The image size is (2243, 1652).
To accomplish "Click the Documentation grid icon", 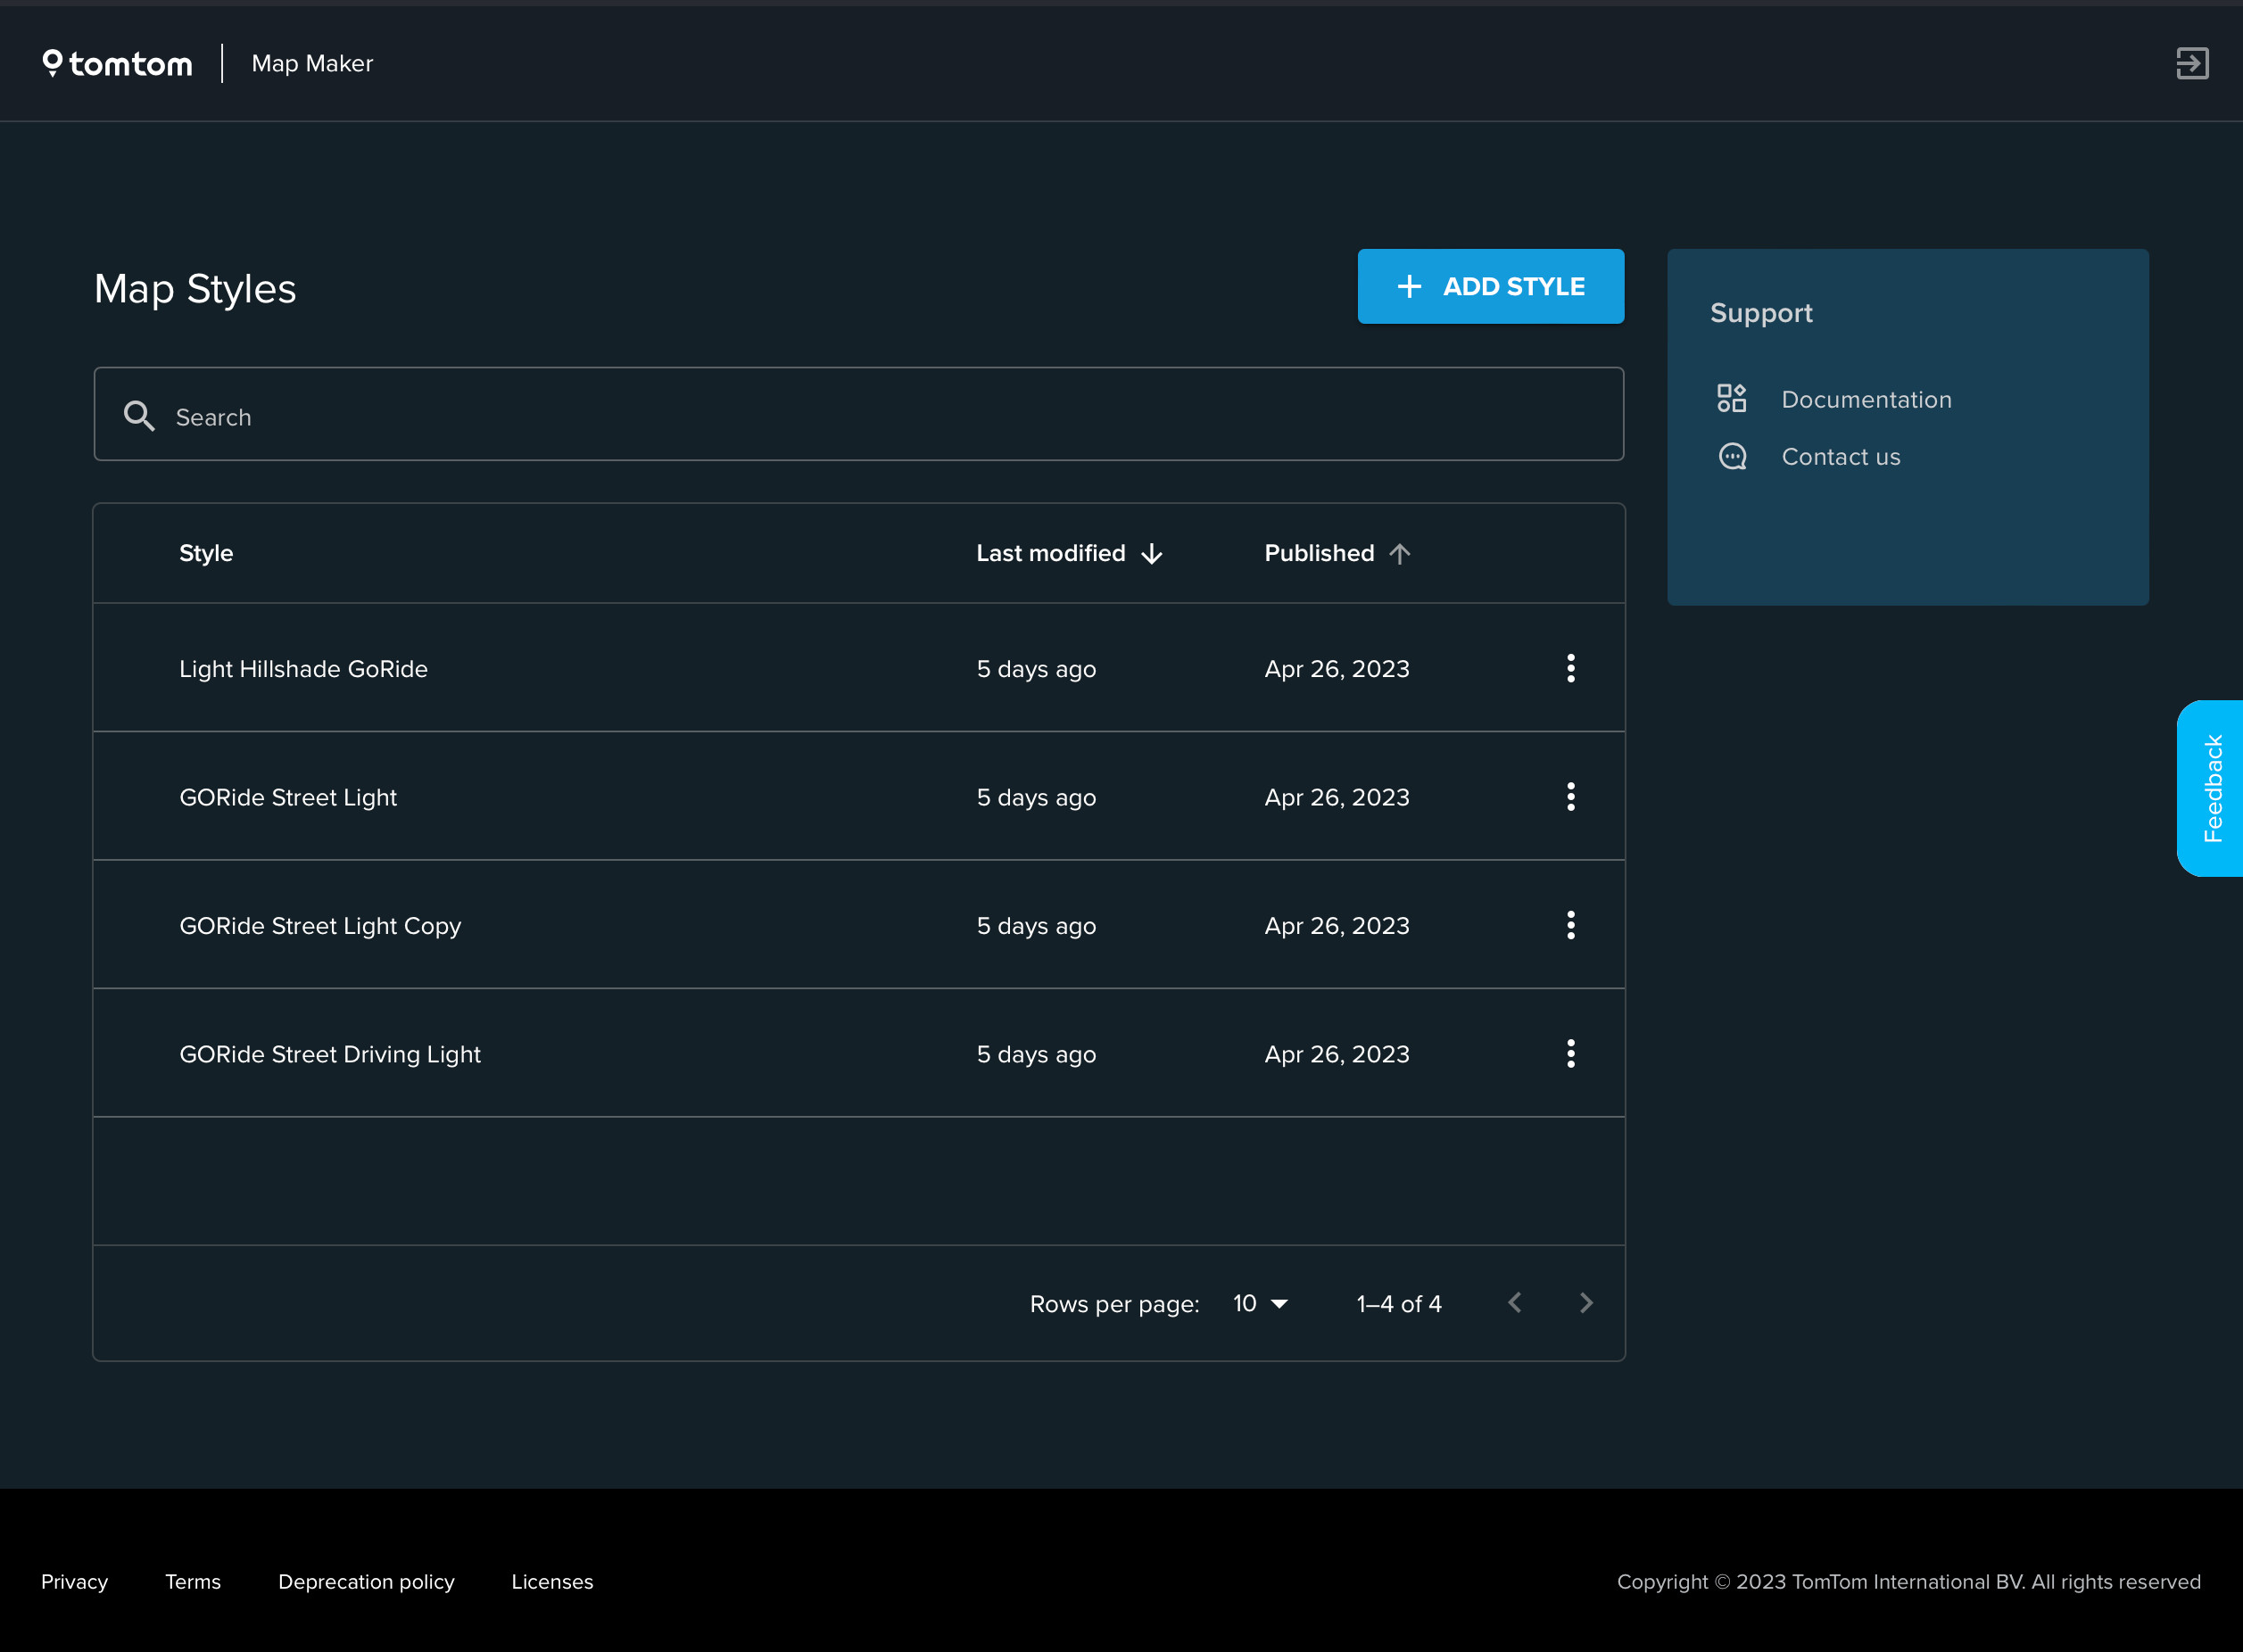I will 1731,399.
